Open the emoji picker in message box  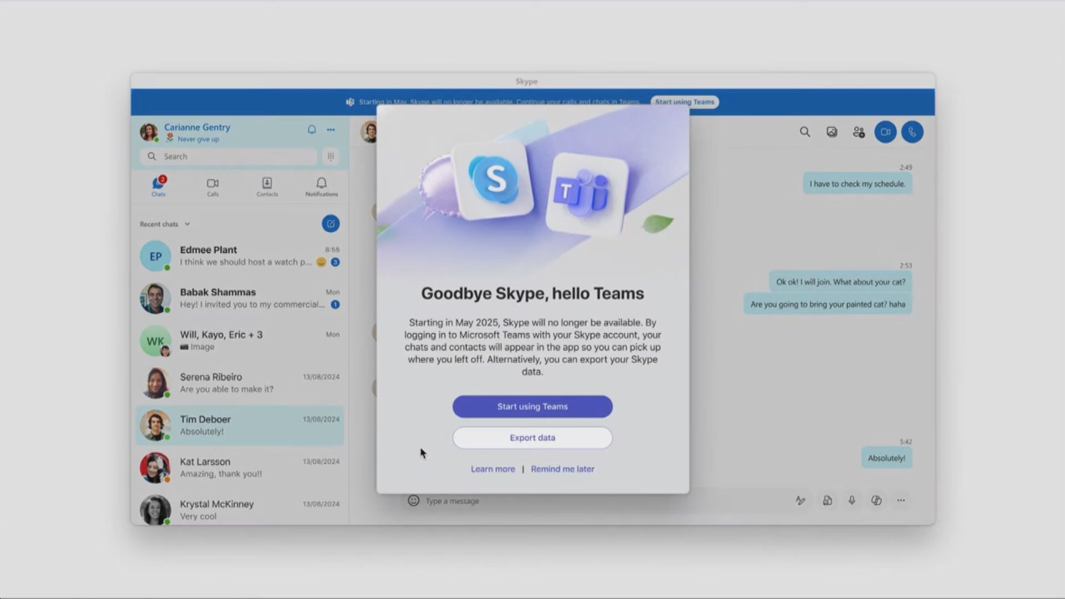click(x=413, y=501)
